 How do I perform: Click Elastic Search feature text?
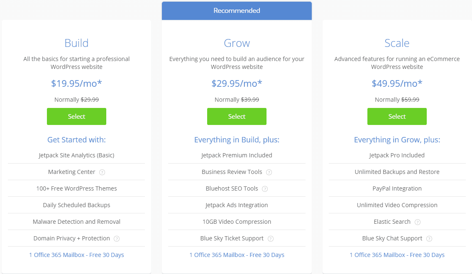coord(392,222)
